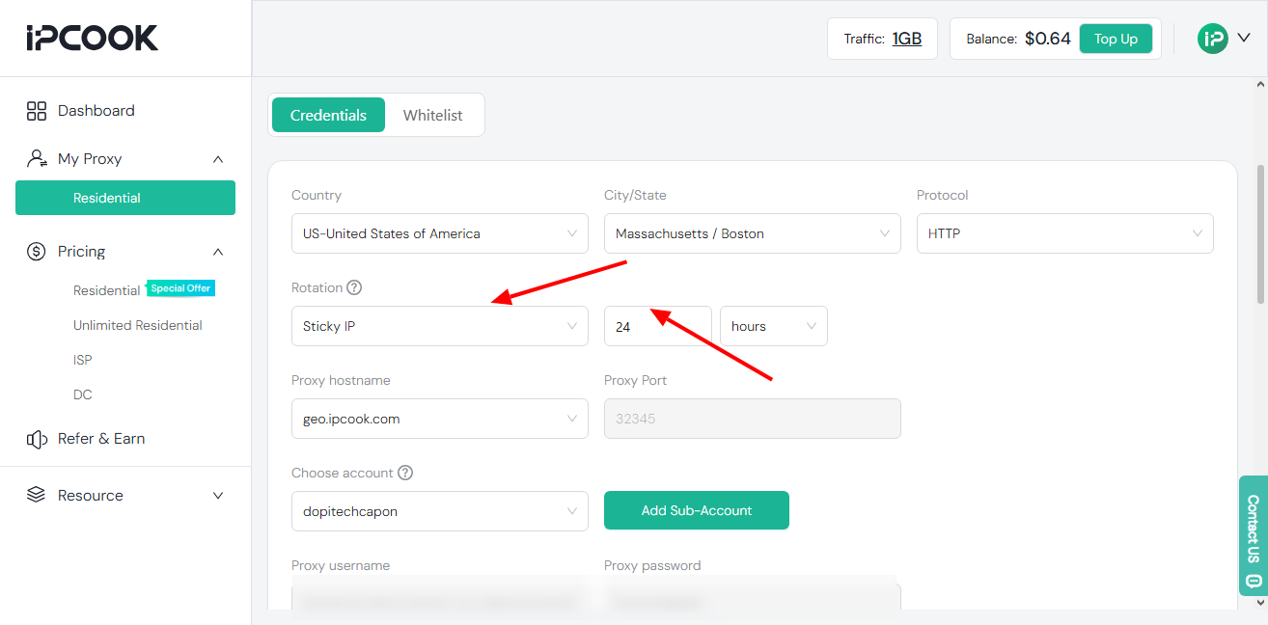Open the Proxy hostname dropdown
Viewport: 1268px width, 625px height.
(x=440, y=419)
